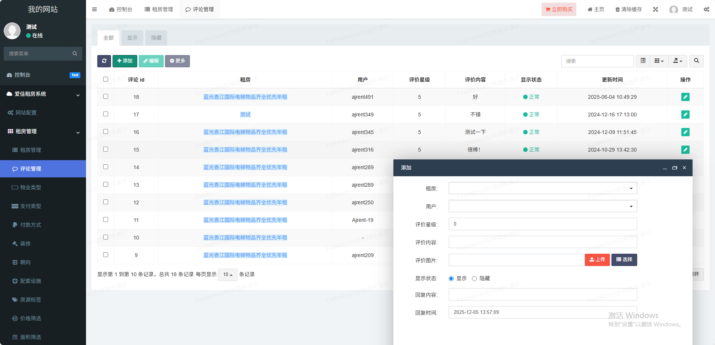Open the 租房 dropdown in add dialog
The width and height of the screenshot is (715, 345).
point(543,188)
